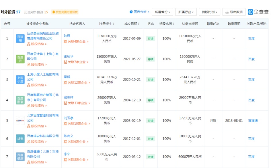
Task: Open legal representative 刘玉亭 profile
Action: [69, 118]
